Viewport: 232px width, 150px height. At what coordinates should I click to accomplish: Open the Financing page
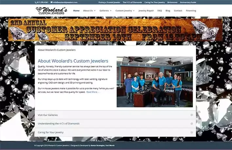pyautogui.click(x=191, y=11)
